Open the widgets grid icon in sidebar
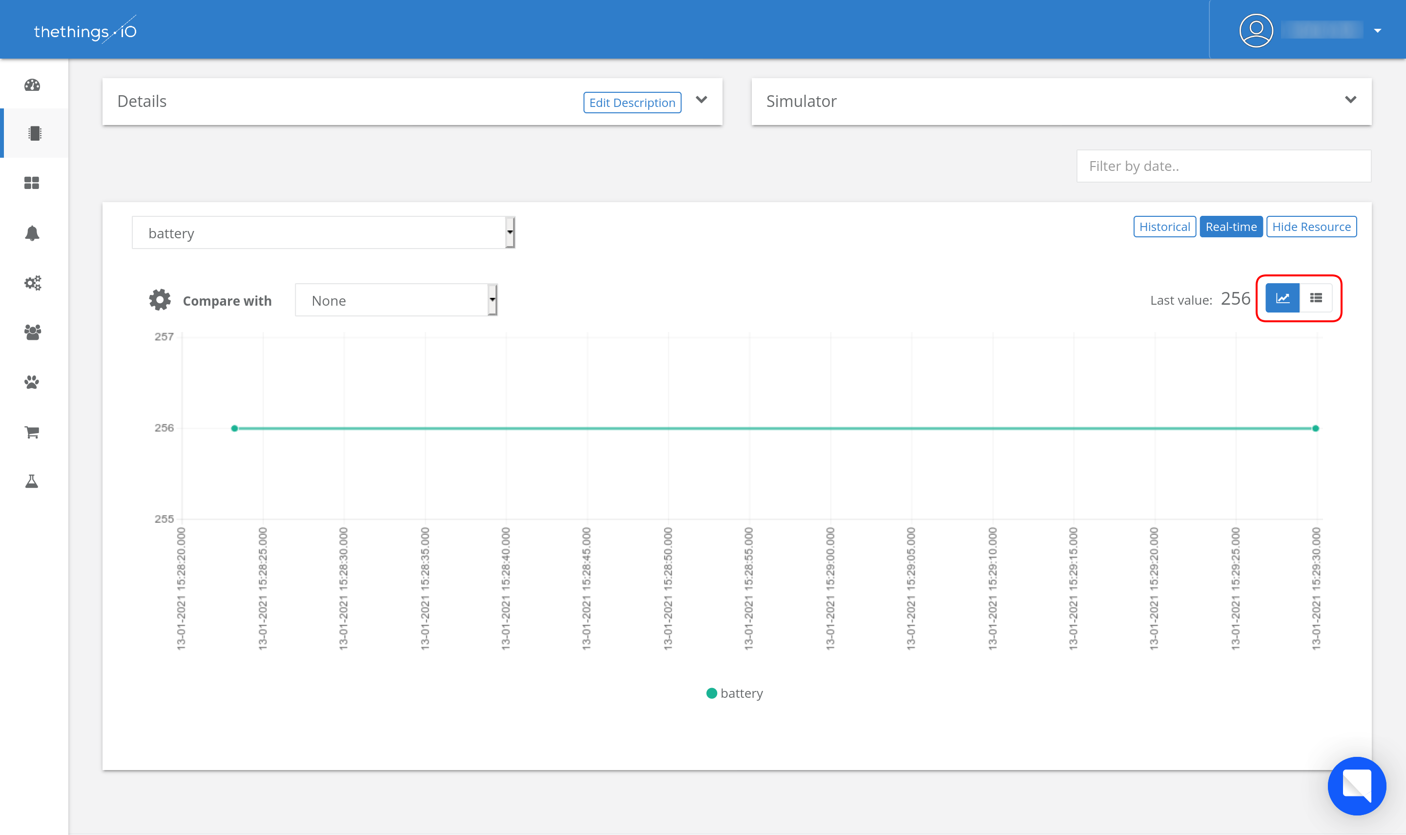The image size is (1406, 835). (x=32, y=182)
